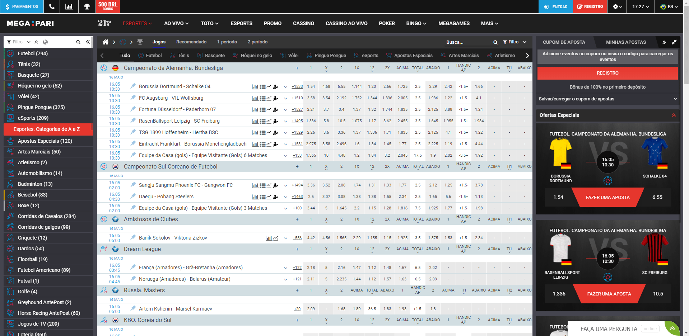Switch to 1 período tab

[227, 42]
